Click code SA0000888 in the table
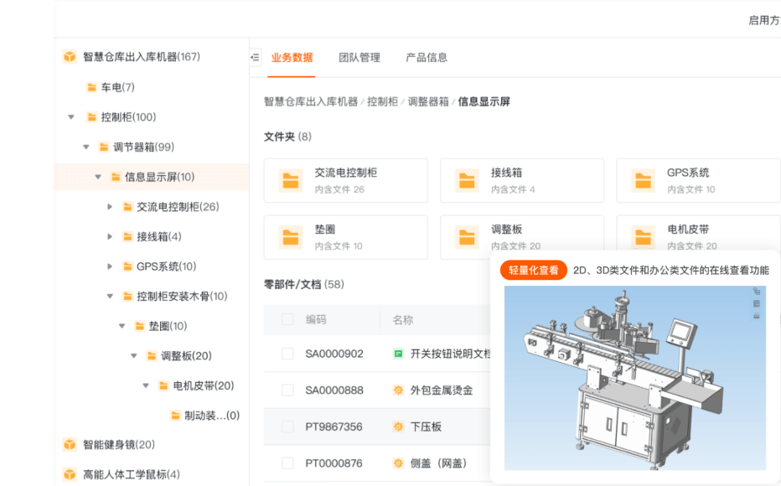This screenshot has width=781, height=486. tap(334, 390)
